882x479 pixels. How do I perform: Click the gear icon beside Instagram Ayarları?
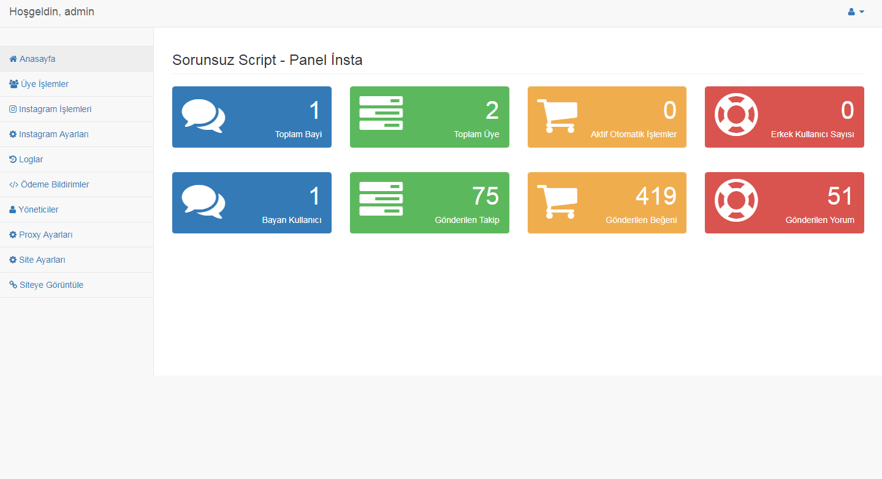[13, 134]
